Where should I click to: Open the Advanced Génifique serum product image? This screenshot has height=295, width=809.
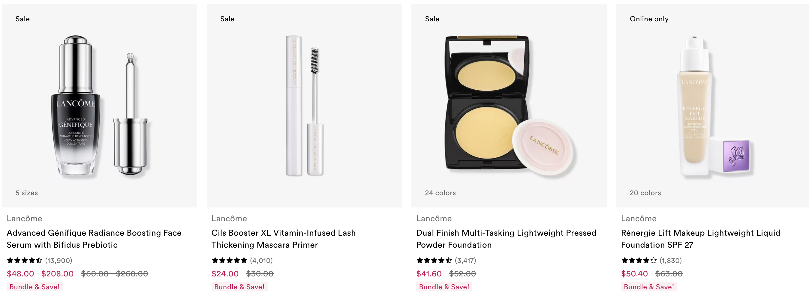pos(99,106)
